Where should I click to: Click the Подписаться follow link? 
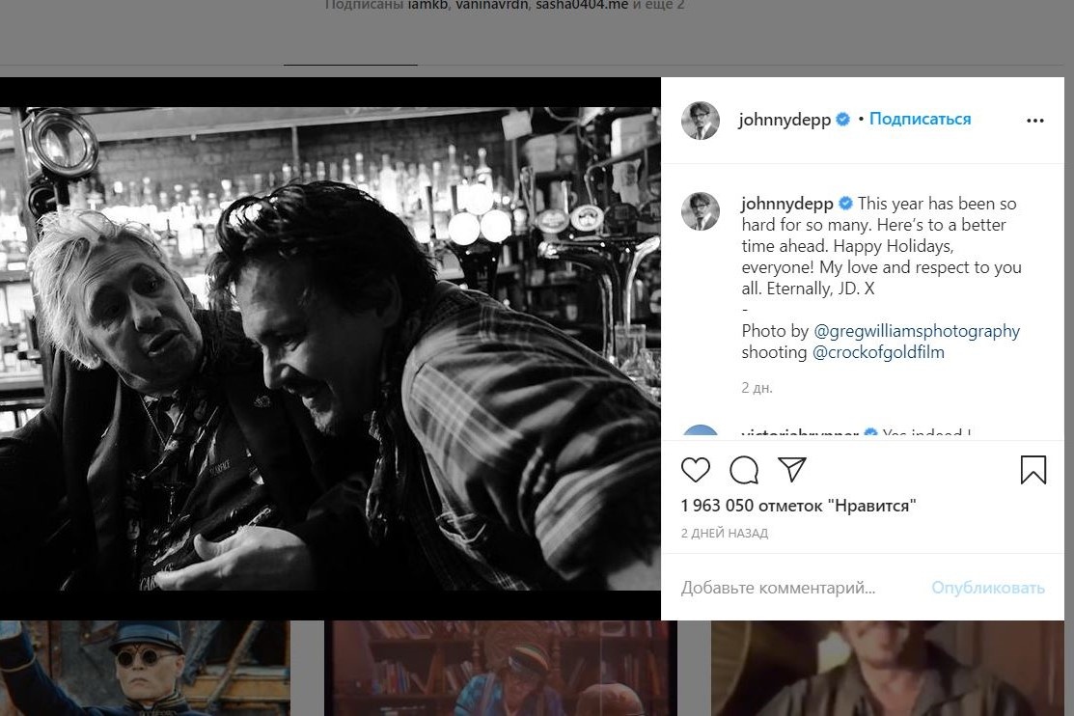920,120
